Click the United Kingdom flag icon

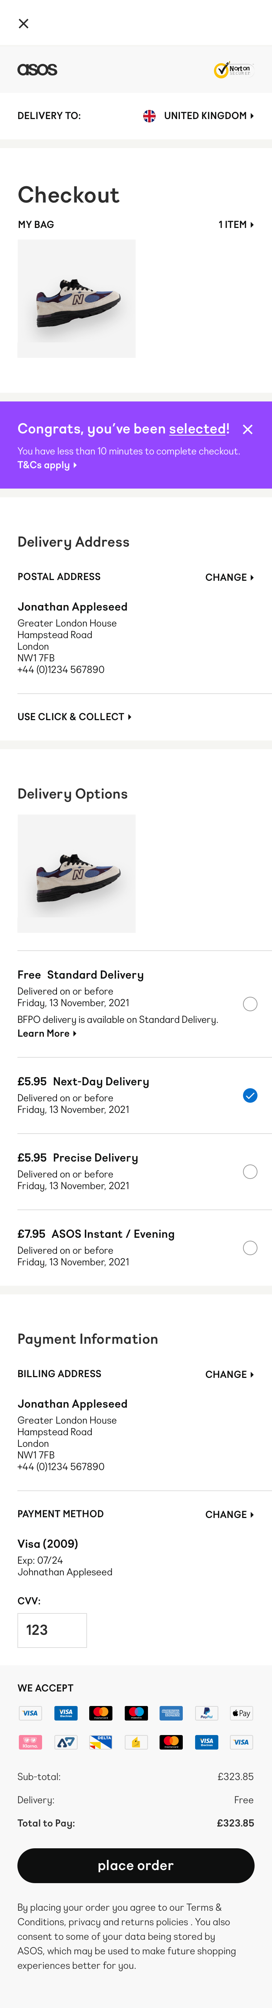(x=149, y=116)
